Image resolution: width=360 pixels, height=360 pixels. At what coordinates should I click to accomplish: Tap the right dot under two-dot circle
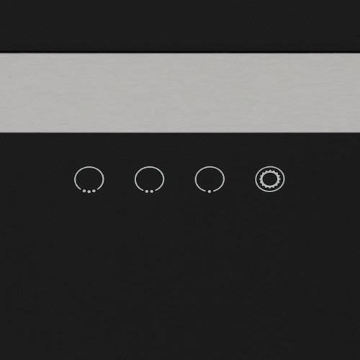(x=152, y=192)
